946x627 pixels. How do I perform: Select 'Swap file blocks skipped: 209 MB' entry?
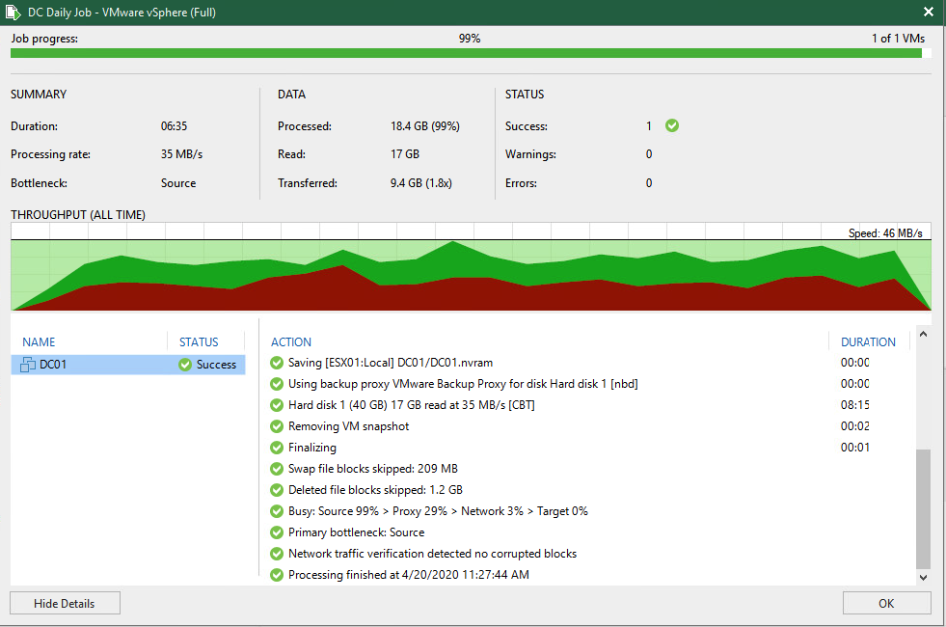pyautogui.click(x=373, y=468)
